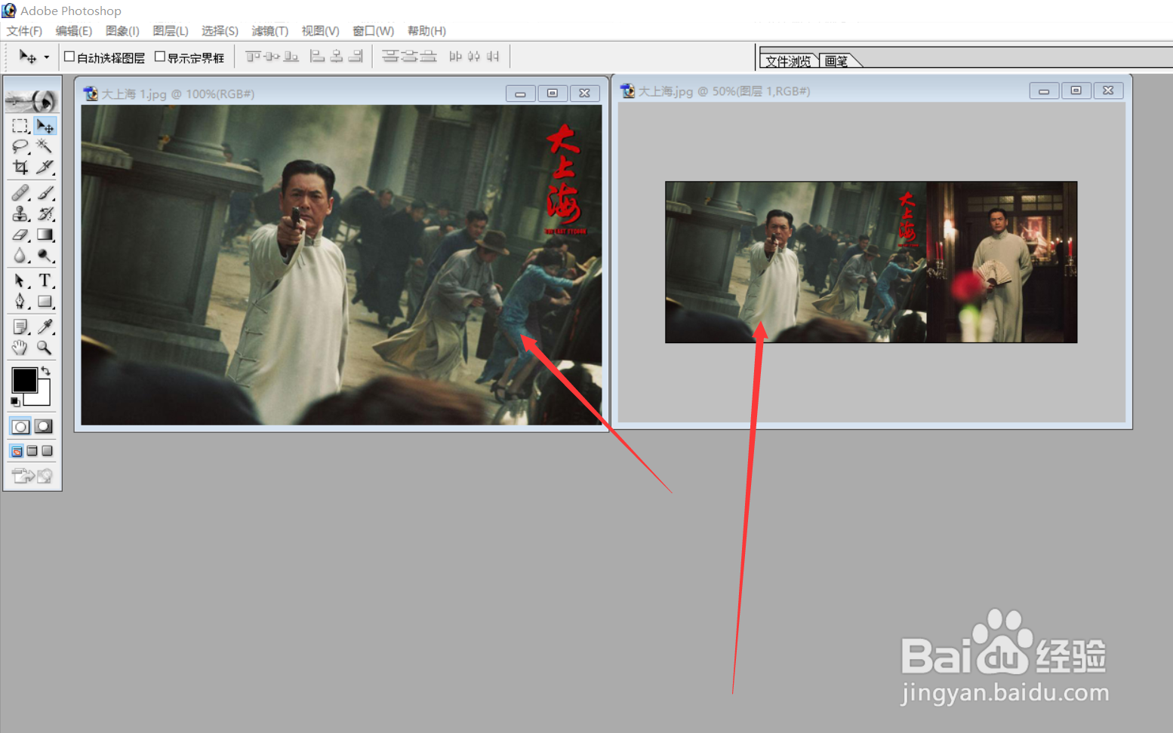The width and height of the screenshot is (1173, 733).
Task: Choose Full Screen with menu bar mode
Action: point(32,451)
